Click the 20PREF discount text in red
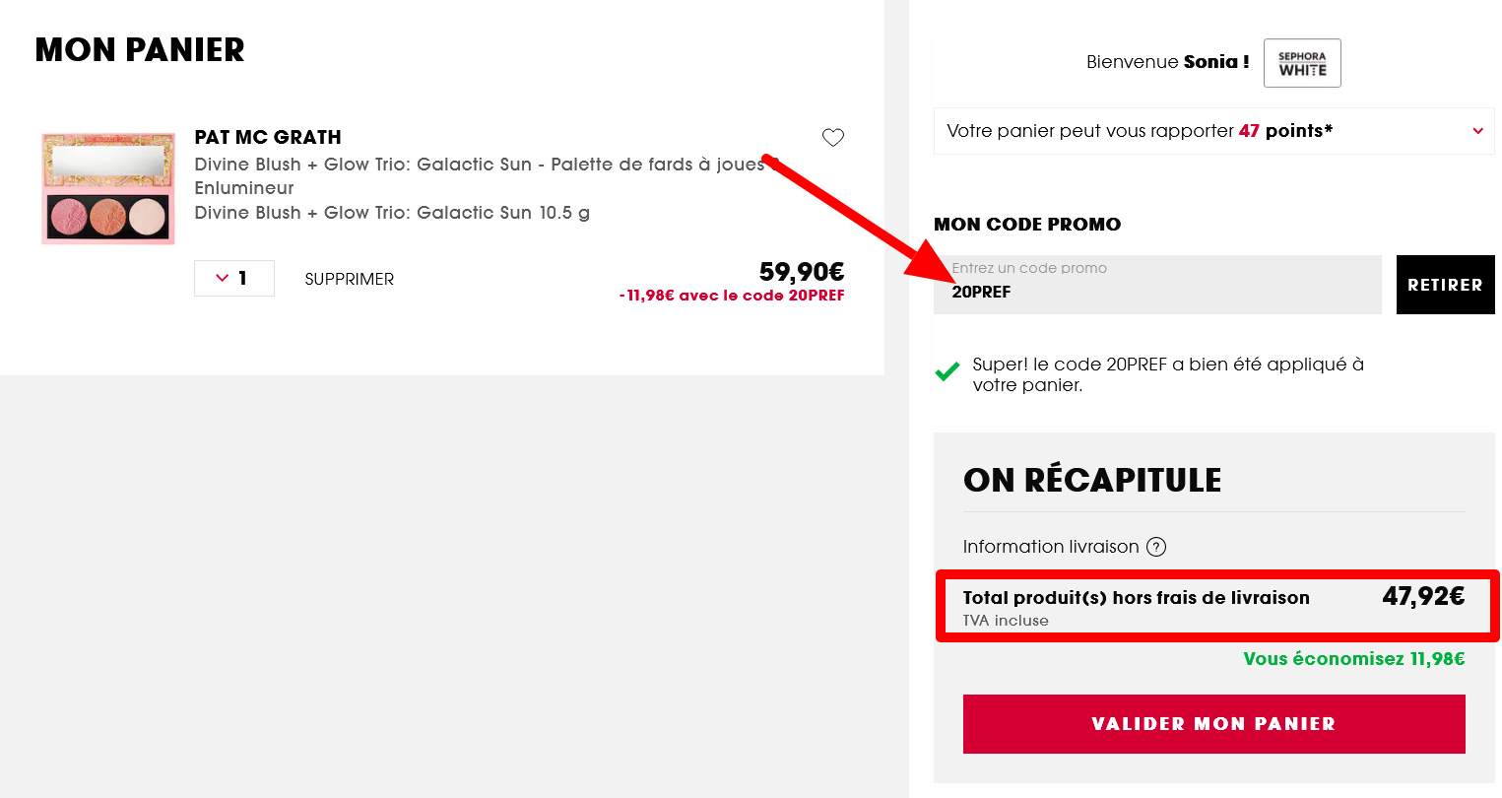The height and width of the screenshot is (798, 1502). point(731,295)
